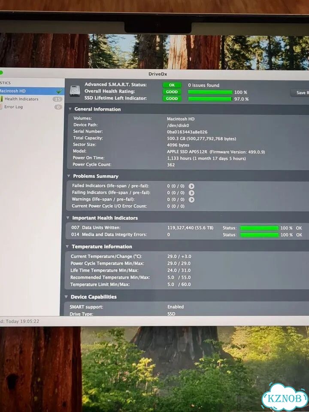309x412 pixels.
Task: Collapse the Important Health Indicators section
Action: coord(68,218)
